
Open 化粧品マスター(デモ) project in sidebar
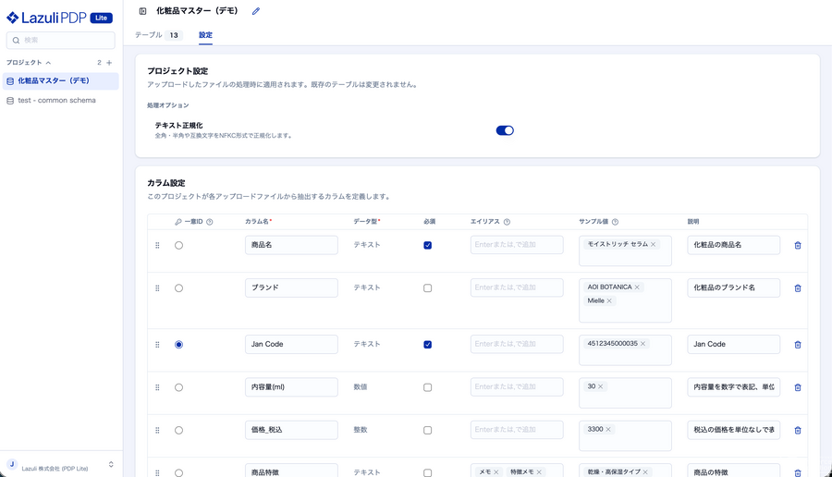point(60,81)
